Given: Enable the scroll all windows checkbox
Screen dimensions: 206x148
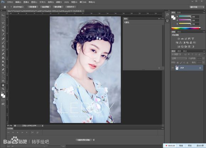Looking at the screenshot, I should [11, 7].
